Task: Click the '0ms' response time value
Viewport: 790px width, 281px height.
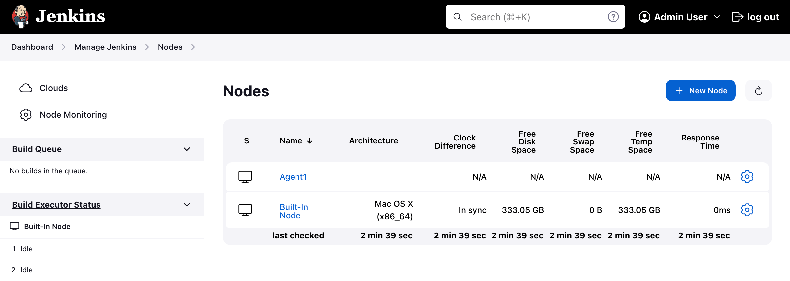Action: tap(722, 210)
